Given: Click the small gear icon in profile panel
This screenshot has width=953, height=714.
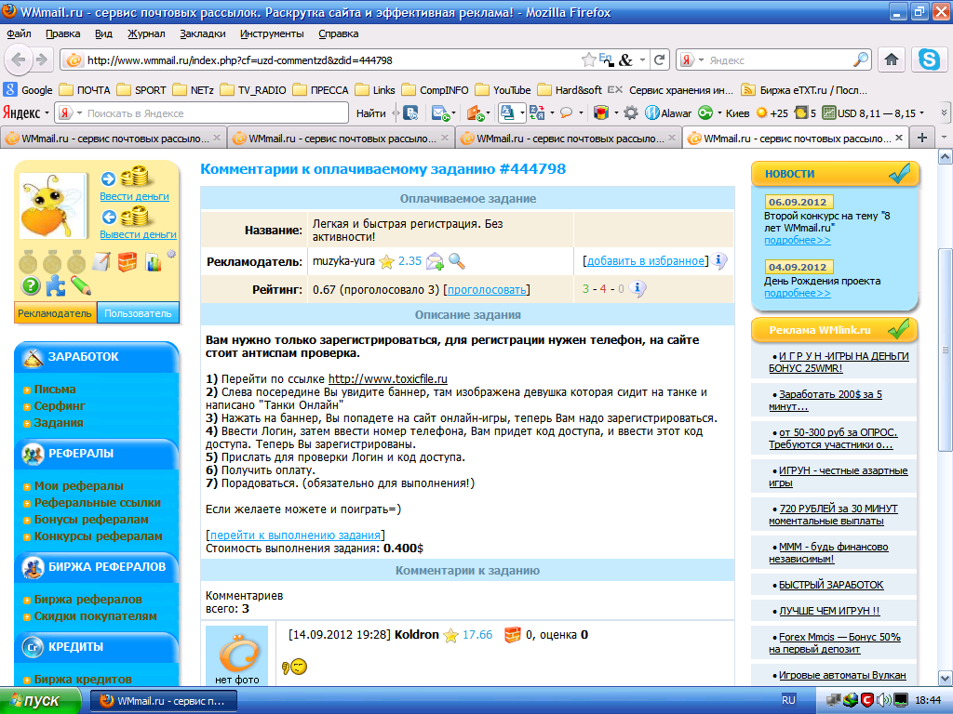Looking at the screenshot, I should tap(171, 254).
